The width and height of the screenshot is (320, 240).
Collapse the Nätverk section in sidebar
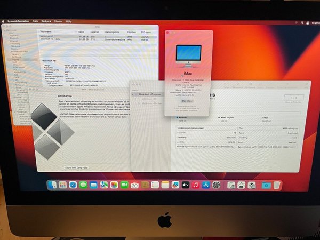click(14, 98)
